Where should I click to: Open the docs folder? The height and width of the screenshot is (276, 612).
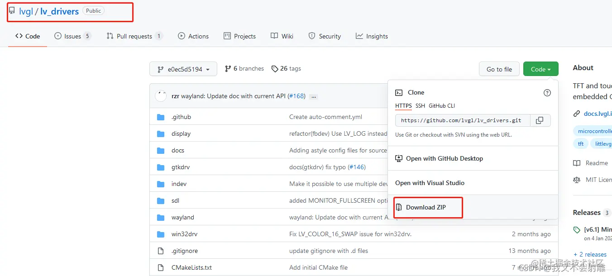[178, 150]
